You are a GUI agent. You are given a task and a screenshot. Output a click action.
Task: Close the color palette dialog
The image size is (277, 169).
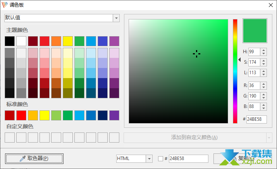(x=271, y=5)
